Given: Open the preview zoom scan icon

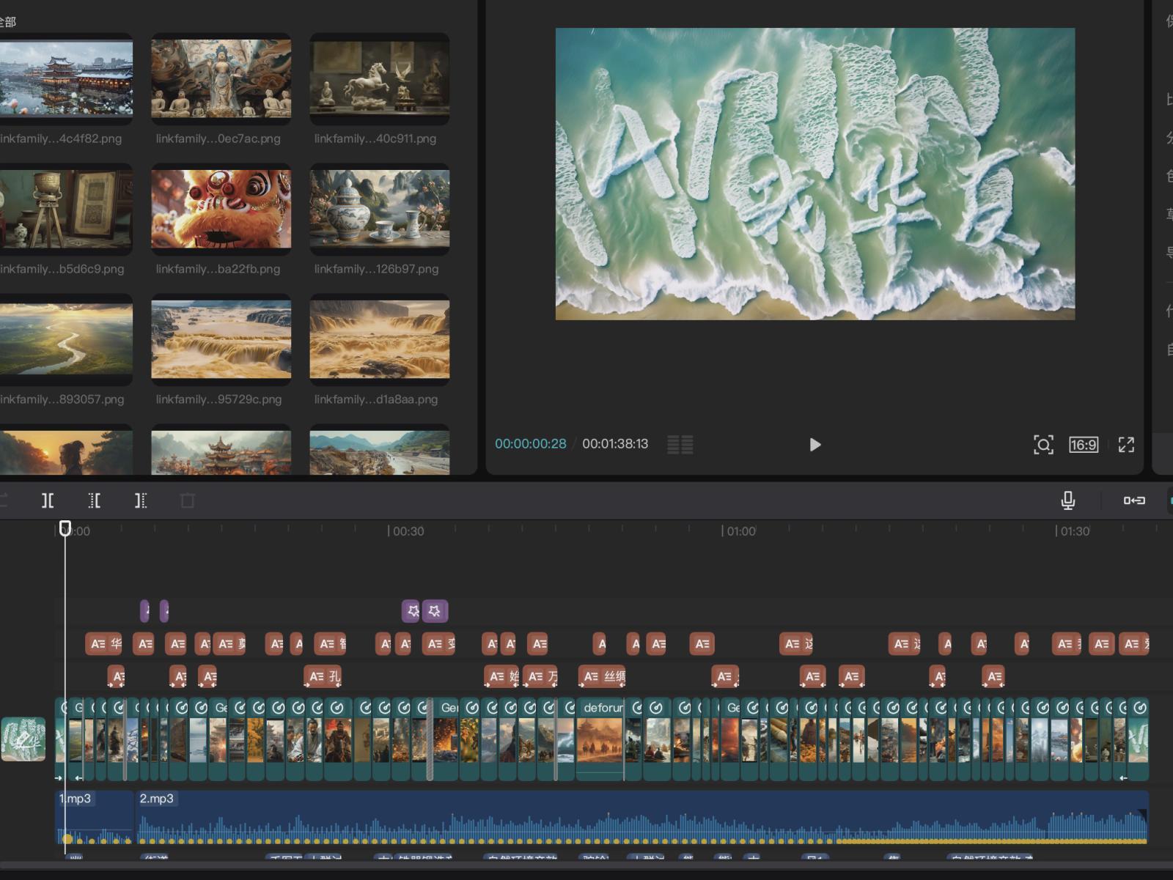Looking at the screenshot, I should [x=1043, y=445].
